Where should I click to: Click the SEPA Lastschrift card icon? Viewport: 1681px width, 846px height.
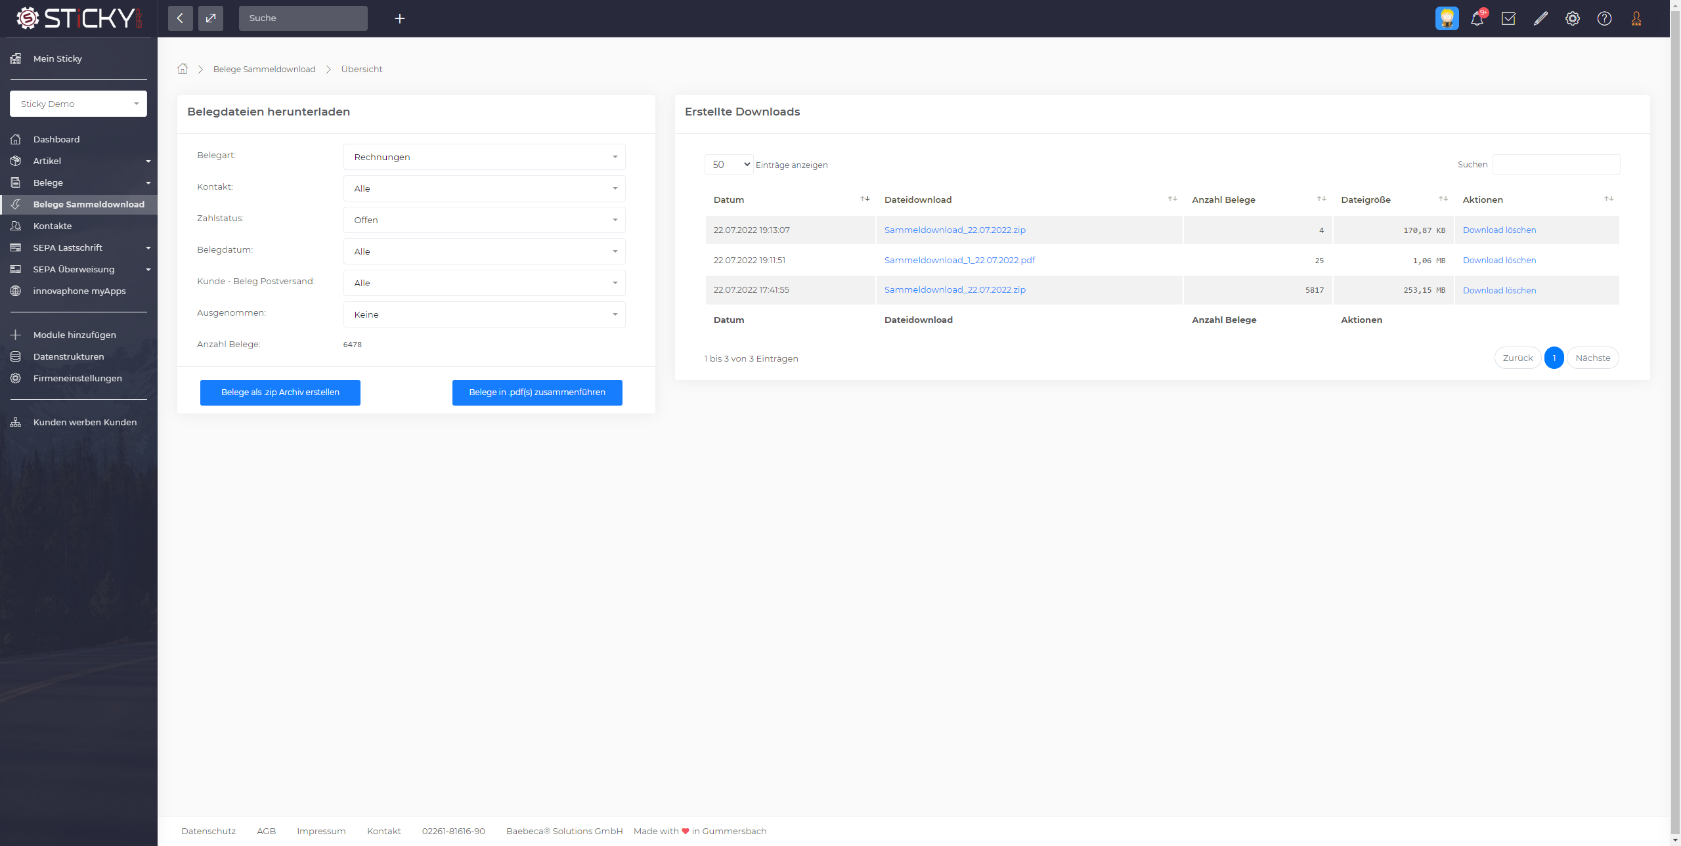(x=16, y=247)
